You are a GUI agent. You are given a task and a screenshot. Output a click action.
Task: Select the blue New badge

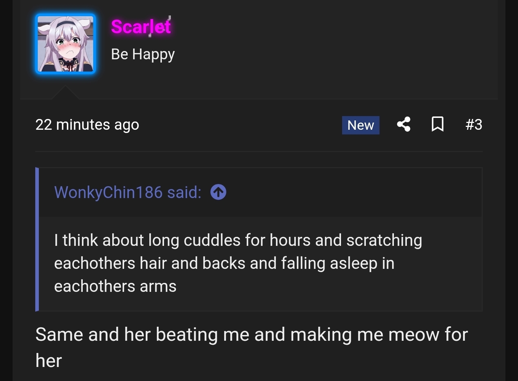pyautogui.click(x=361, y=125)
